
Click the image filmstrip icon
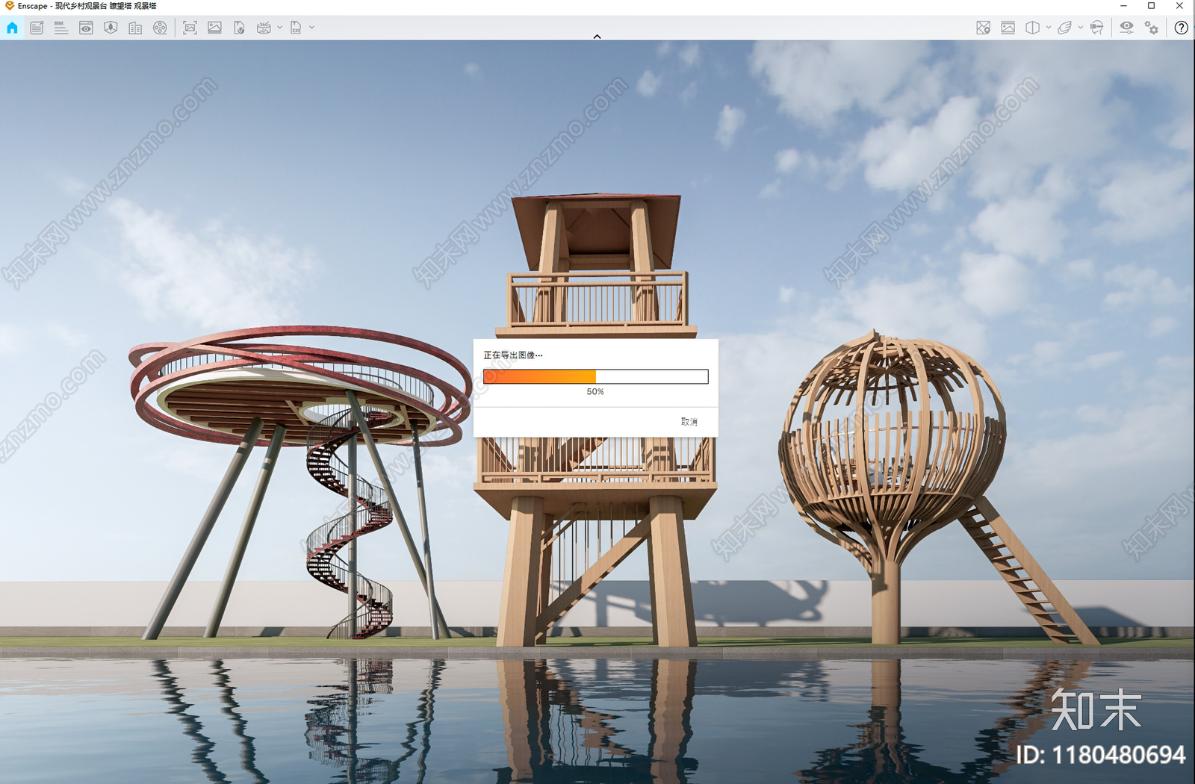pos(1008,28)
